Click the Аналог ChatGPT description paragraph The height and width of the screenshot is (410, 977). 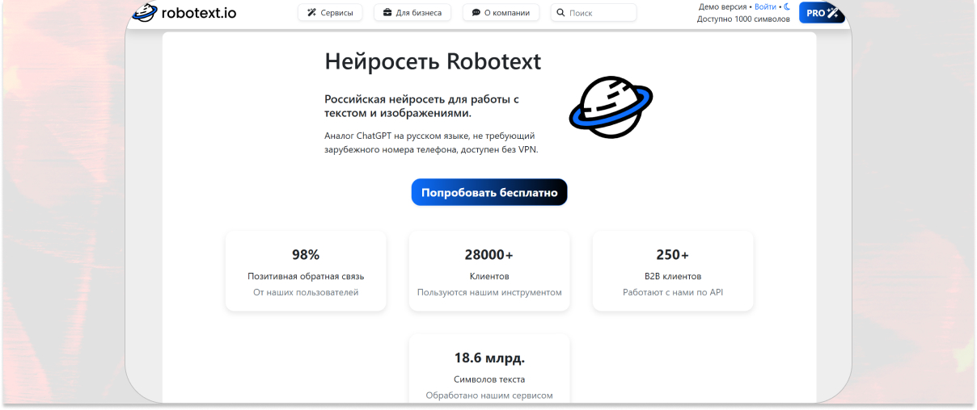click(x=431, y=143)
